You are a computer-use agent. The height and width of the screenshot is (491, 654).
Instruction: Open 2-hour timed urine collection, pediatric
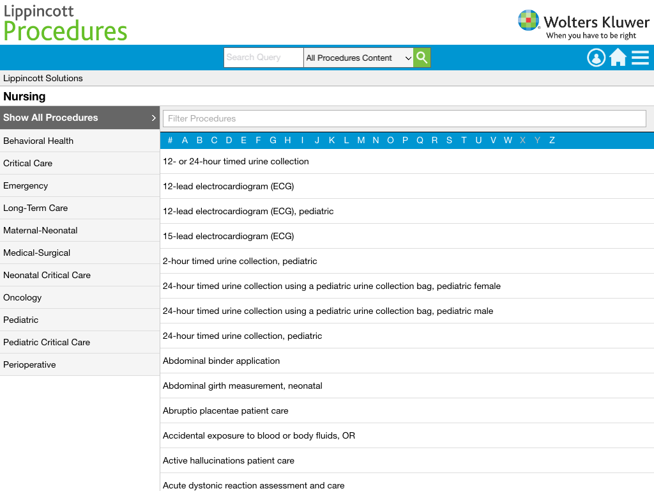[407, 261]
